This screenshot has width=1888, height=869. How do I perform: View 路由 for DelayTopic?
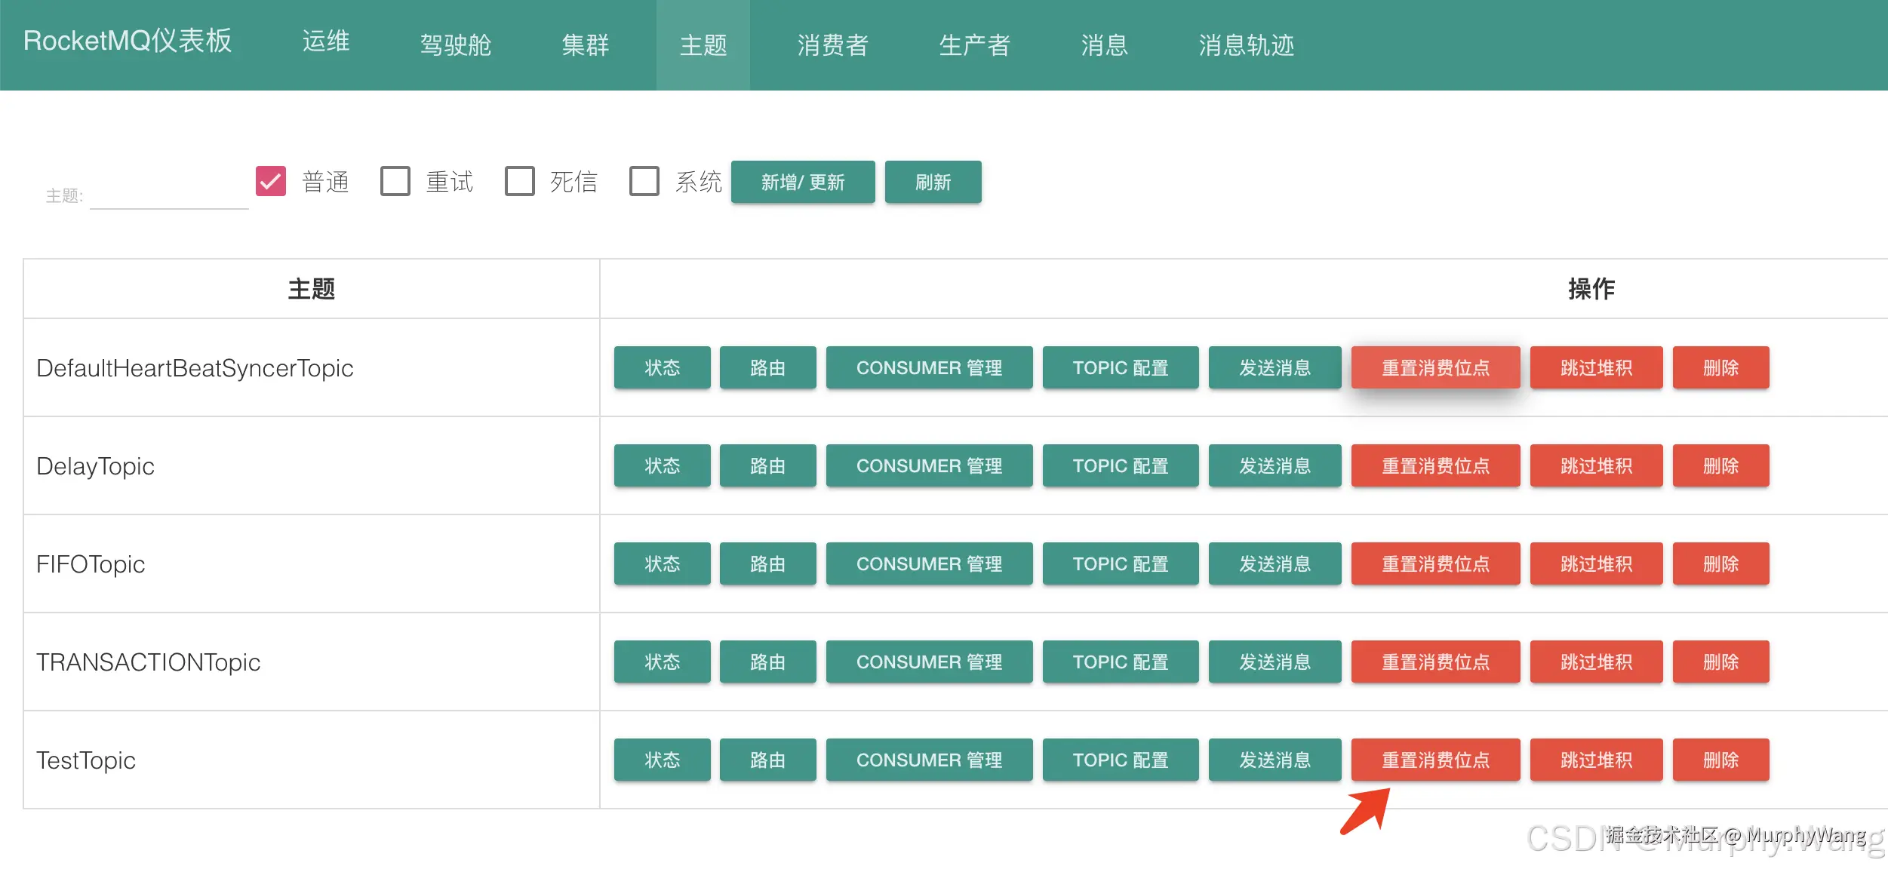coord(767,465)
